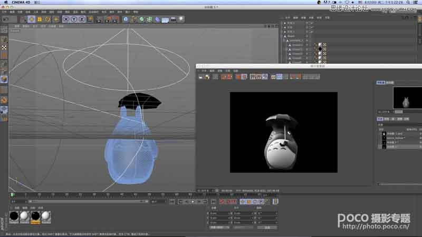Click Apply button in coordinates panel
The height and width of the screenshot is (237, 422).
point(267,228)
